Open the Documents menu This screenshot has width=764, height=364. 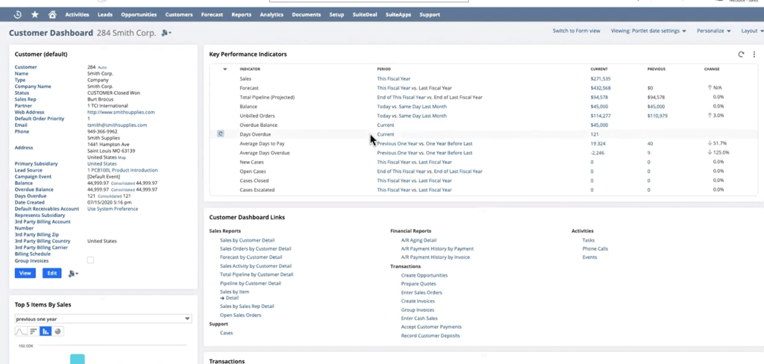pyautogui.click(x=306, y=15)
